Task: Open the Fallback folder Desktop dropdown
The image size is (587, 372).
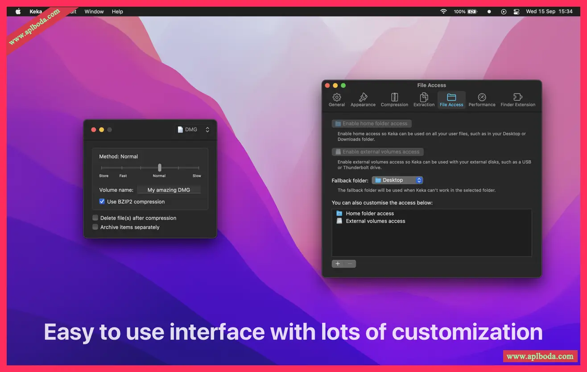Action: pyautogui.click(x=397, y=180)
